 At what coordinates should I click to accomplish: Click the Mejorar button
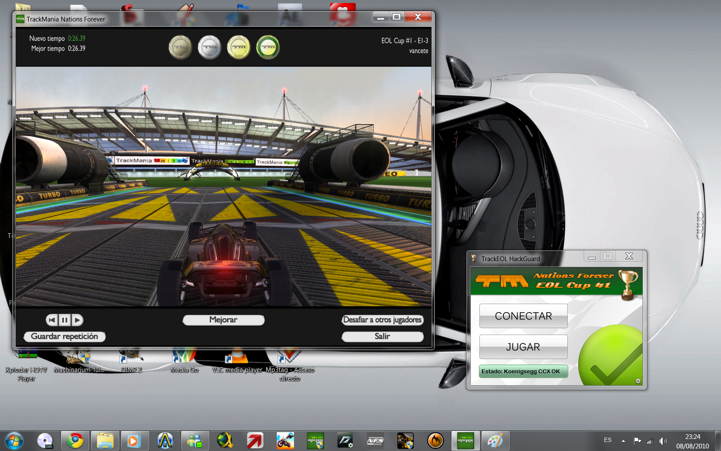click(223, 320)
